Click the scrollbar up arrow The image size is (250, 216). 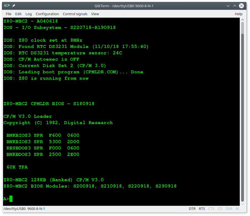[243, 20]
